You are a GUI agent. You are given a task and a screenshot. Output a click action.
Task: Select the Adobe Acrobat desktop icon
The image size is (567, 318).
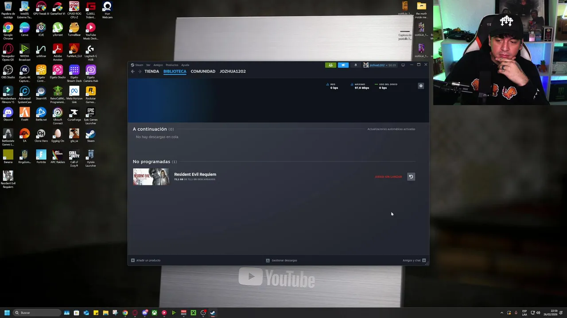point(58,53)
